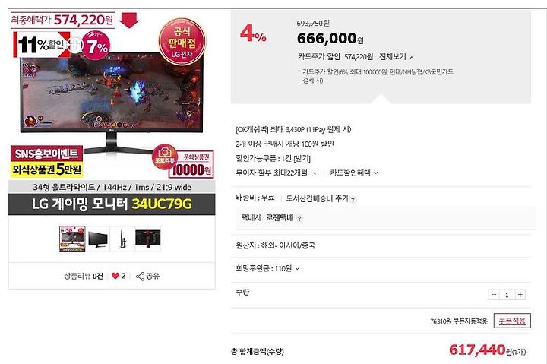The width and height of the screenshot is (547, 364).
Task: Increase quantity with the plus button
Action: 520,295
